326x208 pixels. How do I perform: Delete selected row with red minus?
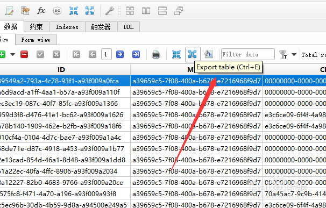tap(24, 55)
